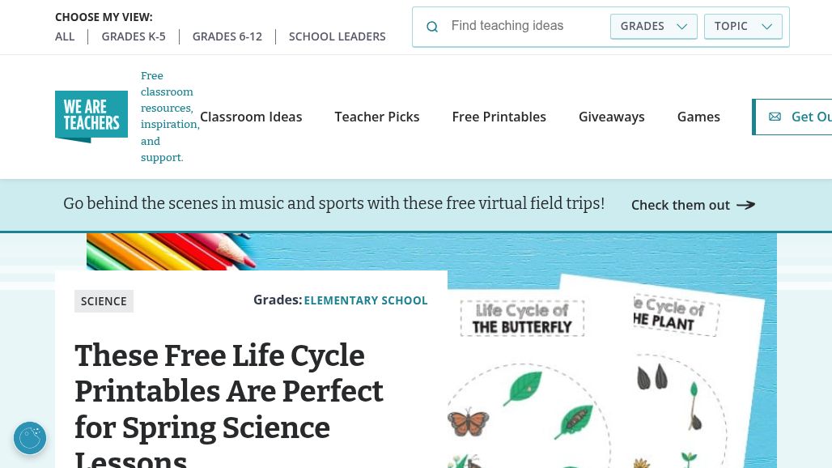The width and height of the screenshot is (832, 468).
Task: Expand the Topic dropdown
Action: point(743,26)
